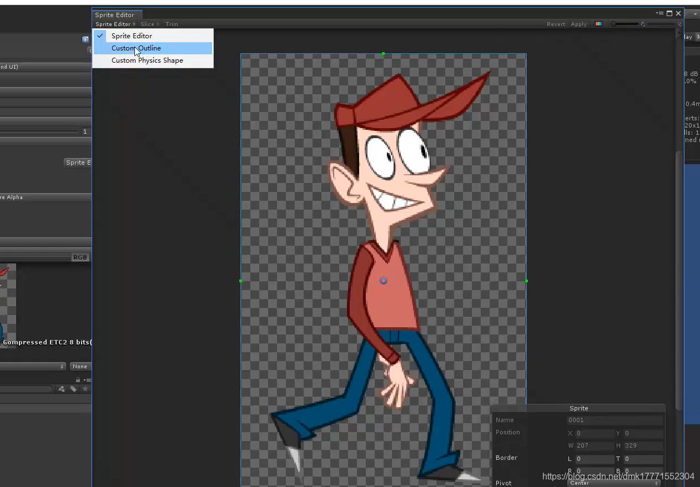This screenshot has height=487, width=700.
Task: Click the book help icon in Inspector header
Action: click(85, 39)
